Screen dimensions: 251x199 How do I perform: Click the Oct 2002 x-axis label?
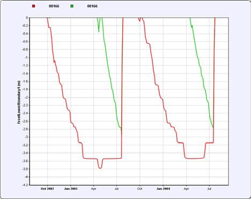47,189
